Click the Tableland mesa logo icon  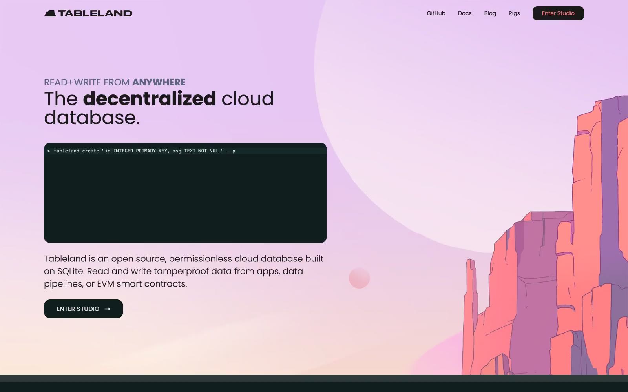click(50, 13)
